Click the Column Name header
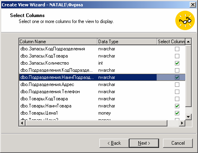 (x=58, y=42)
